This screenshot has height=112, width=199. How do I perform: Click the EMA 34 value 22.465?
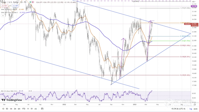(x=21, y=9)
